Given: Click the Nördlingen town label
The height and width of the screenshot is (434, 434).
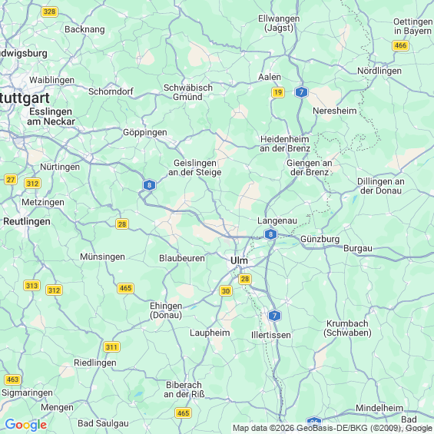Looking at the screenshot, I should [379, 71].
